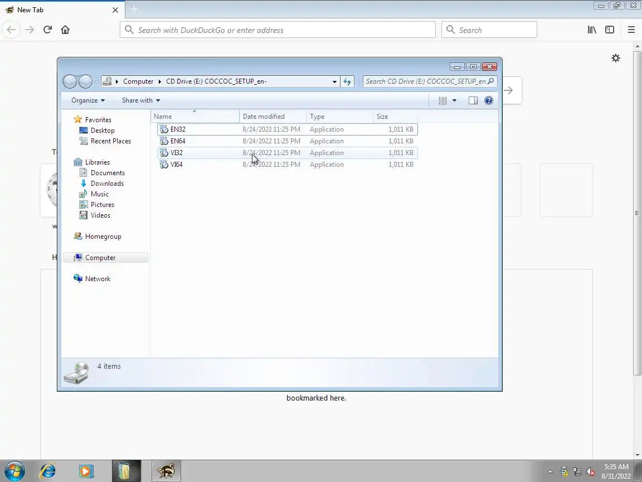Open Internet Explorer from taskbar
Viewport: 642px width, 482px height.
click(x=47, y=471)
